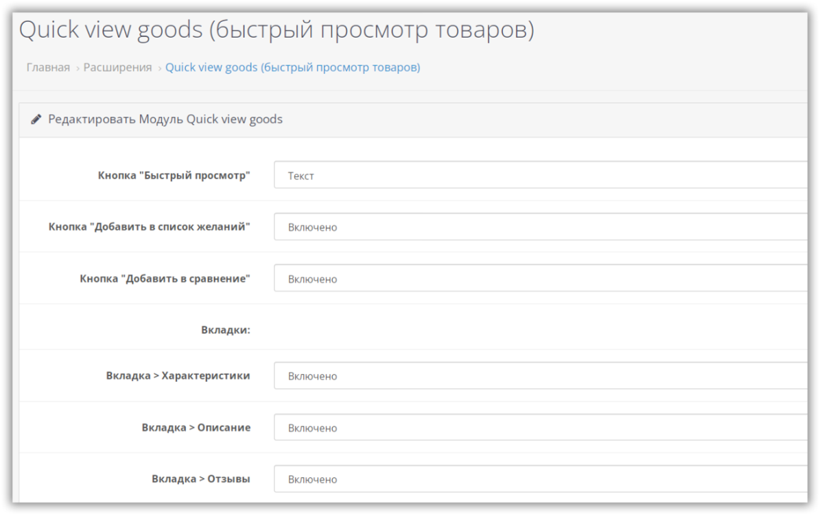Click the large Quick view goods page title
The image size is (820, 515).
(277, 30)
